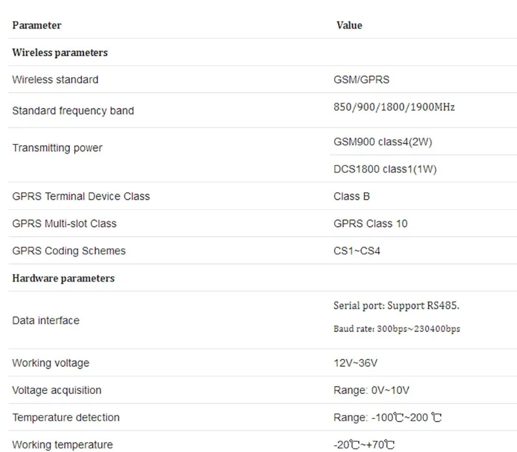The height and width of the screenshot is (452, 517).
Task: Click the Class B value
Action: (352, 196)
